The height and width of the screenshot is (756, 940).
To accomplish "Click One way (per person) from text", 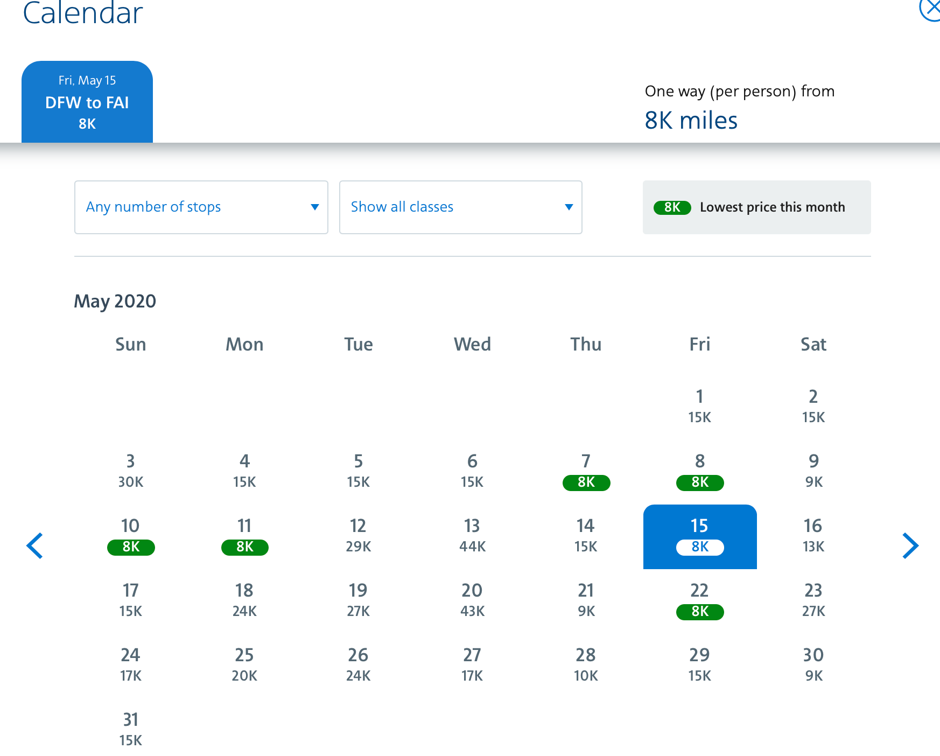I will (x=740, y=92).
